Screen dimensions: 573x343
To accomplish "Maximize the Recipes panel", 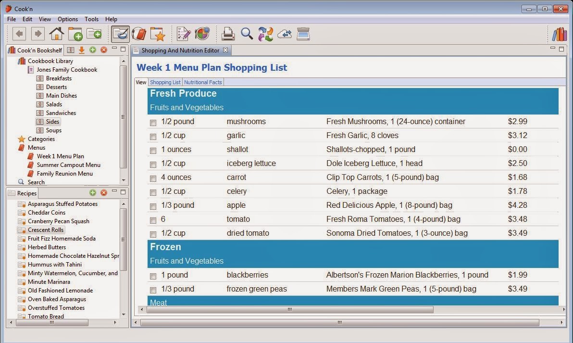I will point(123,191).
